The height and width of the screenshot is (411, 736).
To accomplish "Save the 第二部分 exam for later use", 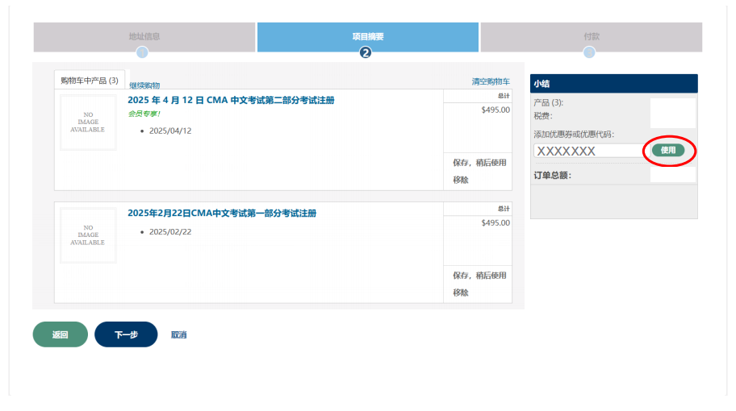I will point(479,163).
